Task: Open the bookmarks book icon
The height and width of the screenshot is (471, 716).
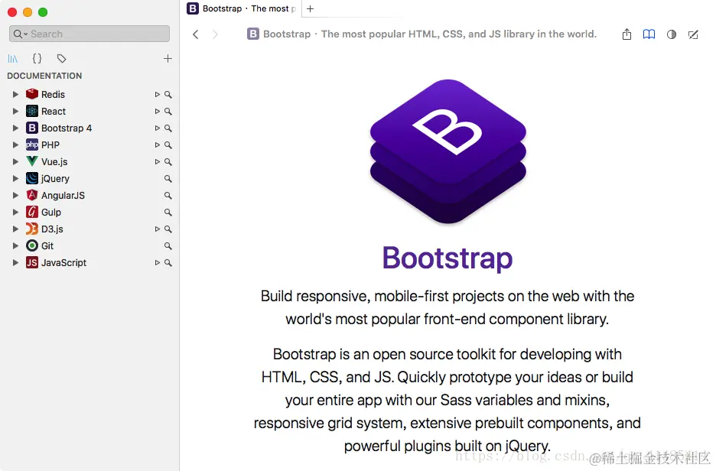Action: (x=649, y=34)
